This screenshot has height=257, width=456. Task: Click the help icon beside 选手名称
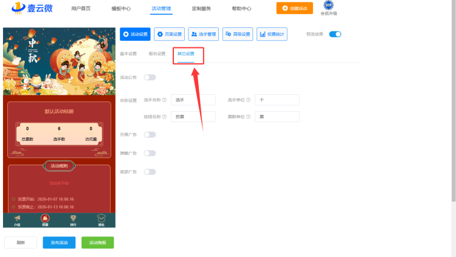[165, 100]
